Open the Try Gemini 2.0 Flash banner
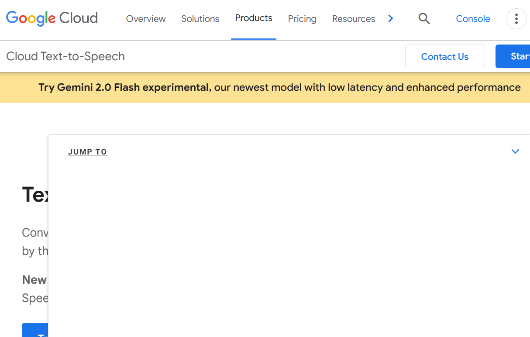Screen dimensions: 530x337 point(279,87)
